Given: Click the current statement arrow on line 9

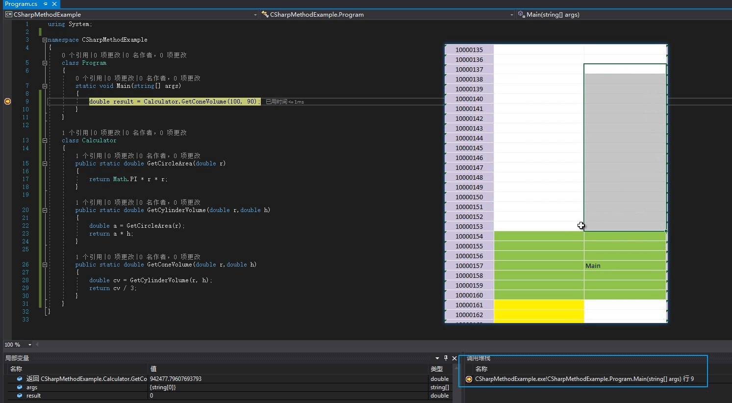Looking at the screenshot, I should click(x=7, y=102).
